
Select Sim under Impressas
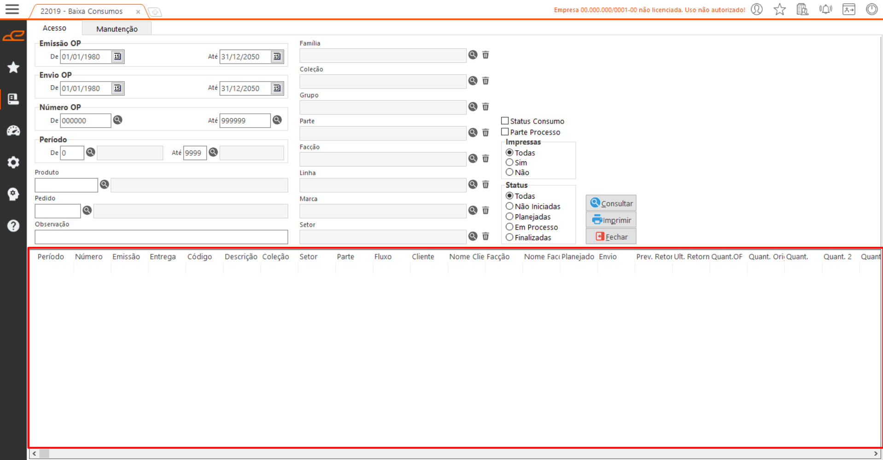(x=509, y=162)
